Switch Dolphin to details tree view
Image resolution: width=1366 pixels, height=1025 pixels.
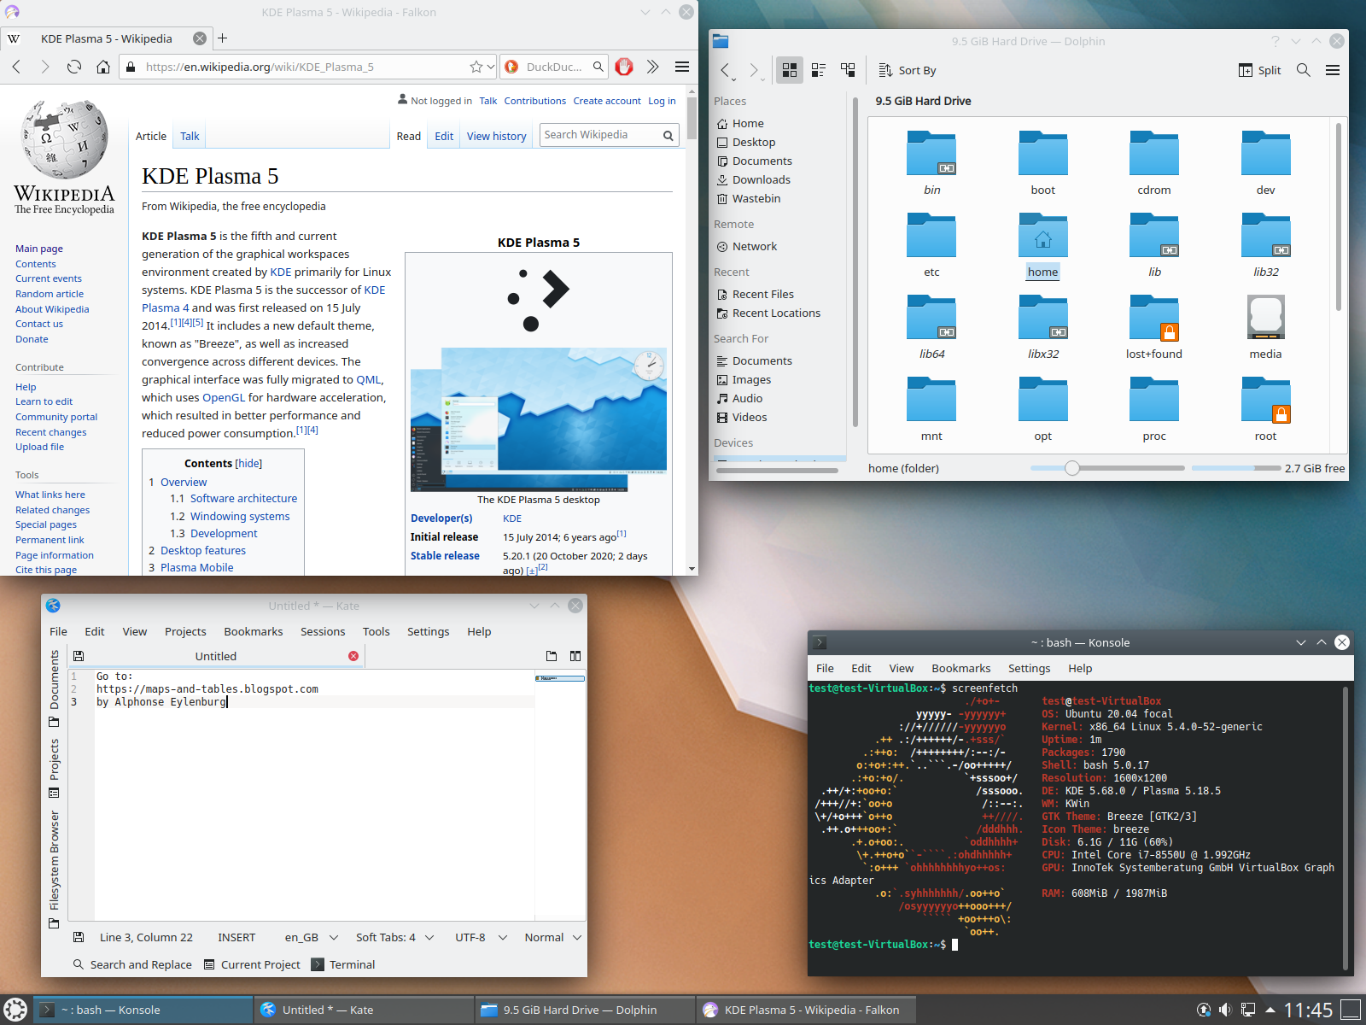point(848,70)
